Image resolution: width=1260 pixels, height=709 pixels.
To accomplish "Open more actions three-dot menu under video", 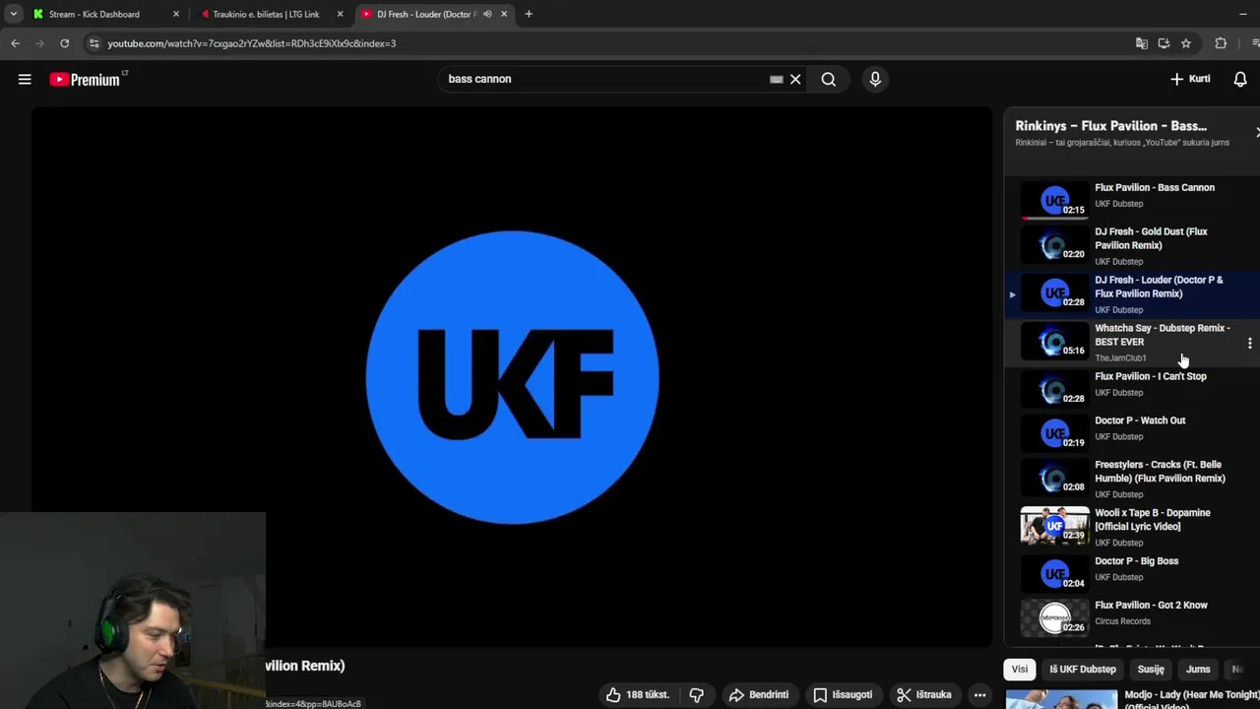I will pyautogui.click(x=979, y=694).
